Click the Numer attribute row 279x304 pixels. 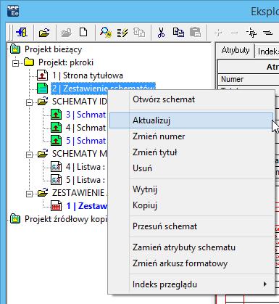[x=249, y=79]
